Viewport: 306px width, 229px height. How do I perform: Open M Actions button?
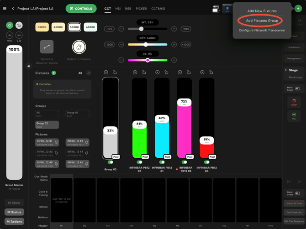14,221
